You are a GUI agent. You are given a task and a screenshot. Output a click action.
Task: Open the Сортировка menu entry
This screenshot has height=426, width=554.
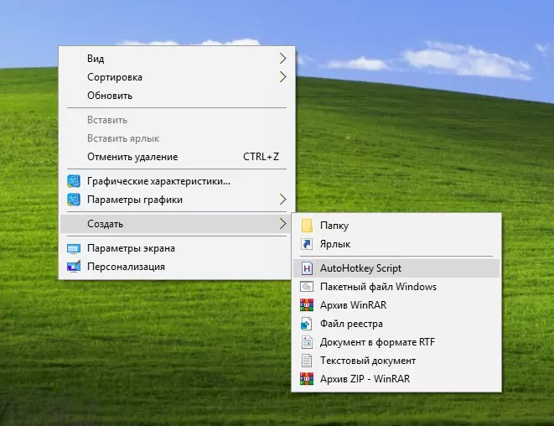tap(177, 76)
